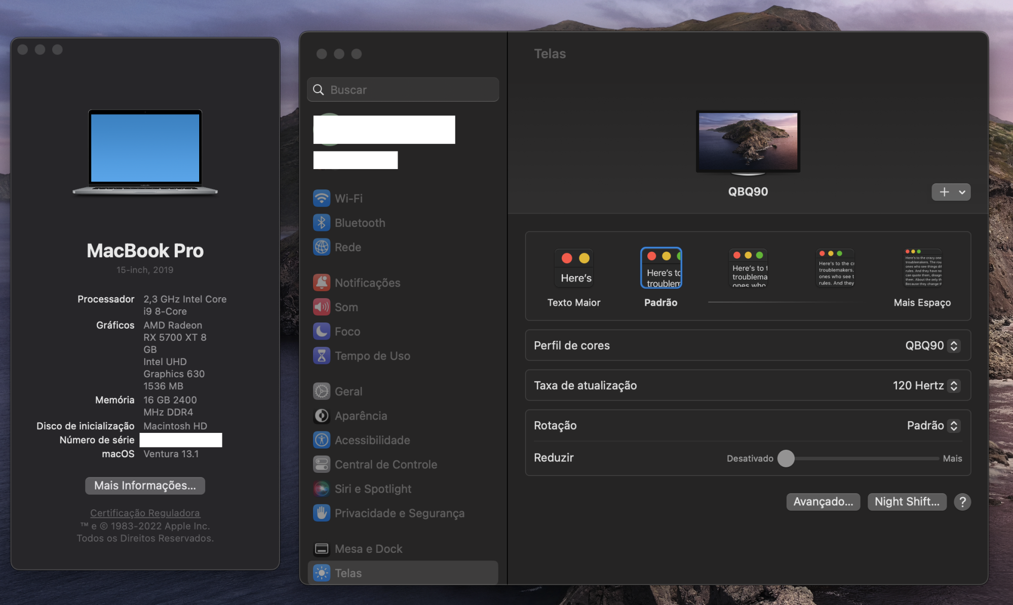The width and height of the screenshot is (1013, 605).
Task: Click the Avançado... button
Action: (823, 502)
